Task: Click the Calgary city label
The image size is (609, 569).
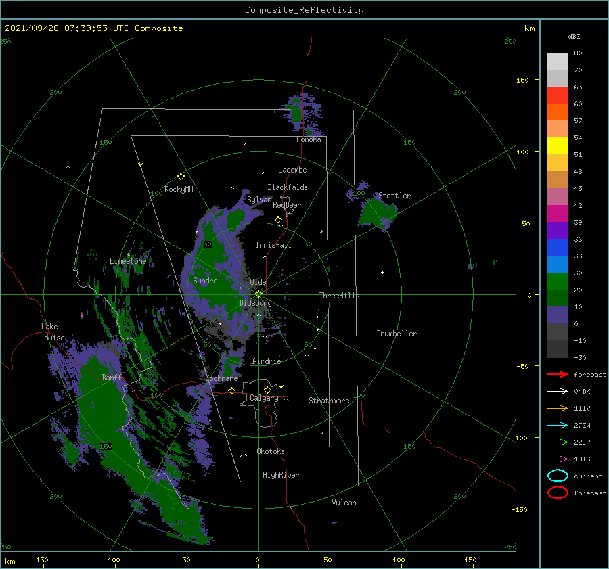Action: (x=264, y=398)
